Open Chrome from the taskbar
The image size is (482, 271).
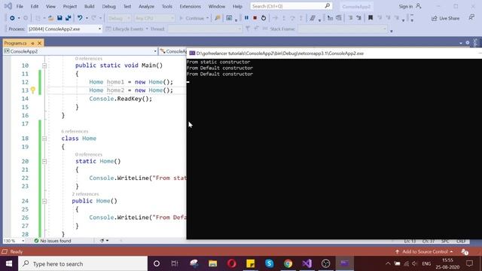[288, 263]
